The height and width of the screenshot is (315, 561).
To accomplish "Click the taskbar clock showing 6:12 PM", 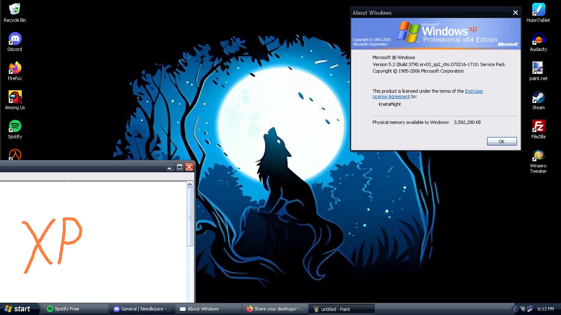I will [x=545, y=309].
